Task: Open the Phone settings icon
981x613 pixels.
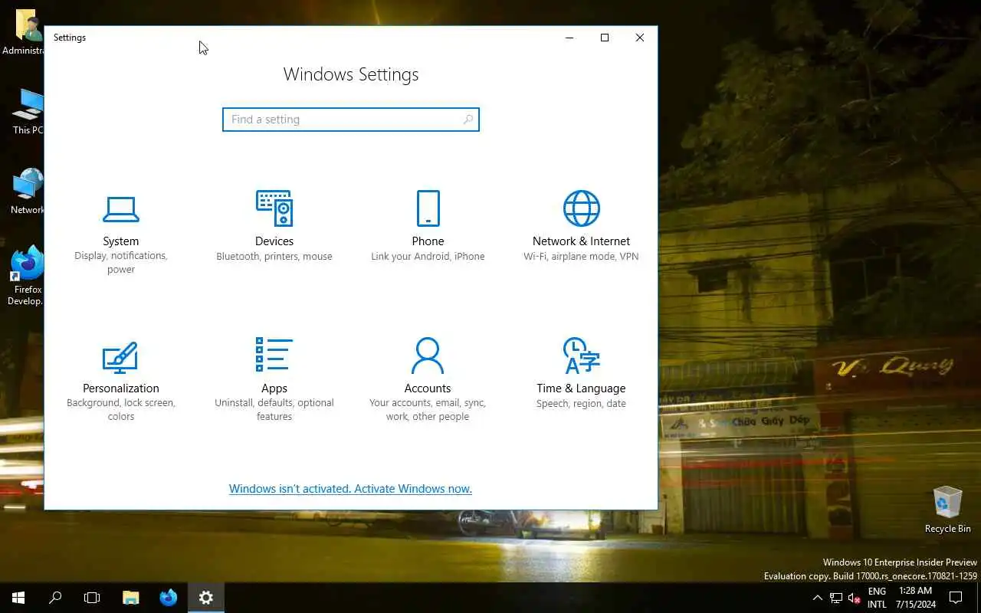Action: [428, 208]
